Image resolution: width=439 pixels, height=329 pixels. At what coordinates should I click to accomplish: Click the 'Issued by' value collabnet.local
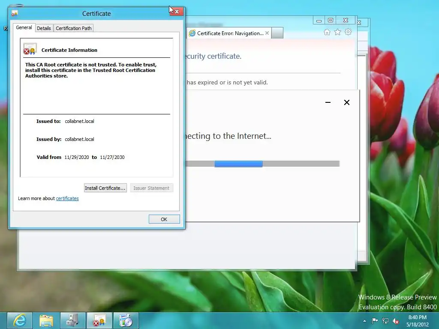[x=79, y=139]
